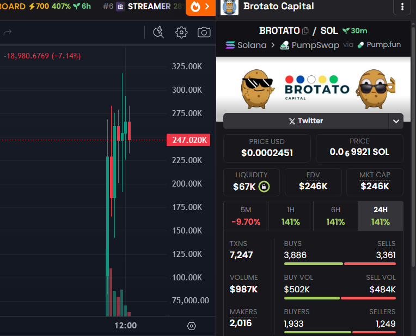Click the 247.020K current price label
The width and height of the screenshot is (416, 336).
click(188, 140)
